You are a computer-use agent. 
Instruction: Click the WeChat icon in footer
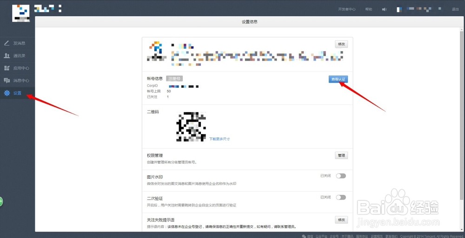point(304,236)
